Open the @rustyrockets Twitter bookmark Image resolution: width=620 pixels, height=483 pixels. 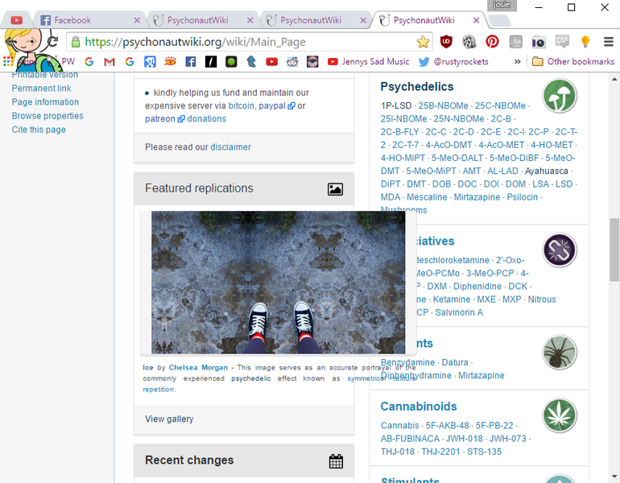453,62
